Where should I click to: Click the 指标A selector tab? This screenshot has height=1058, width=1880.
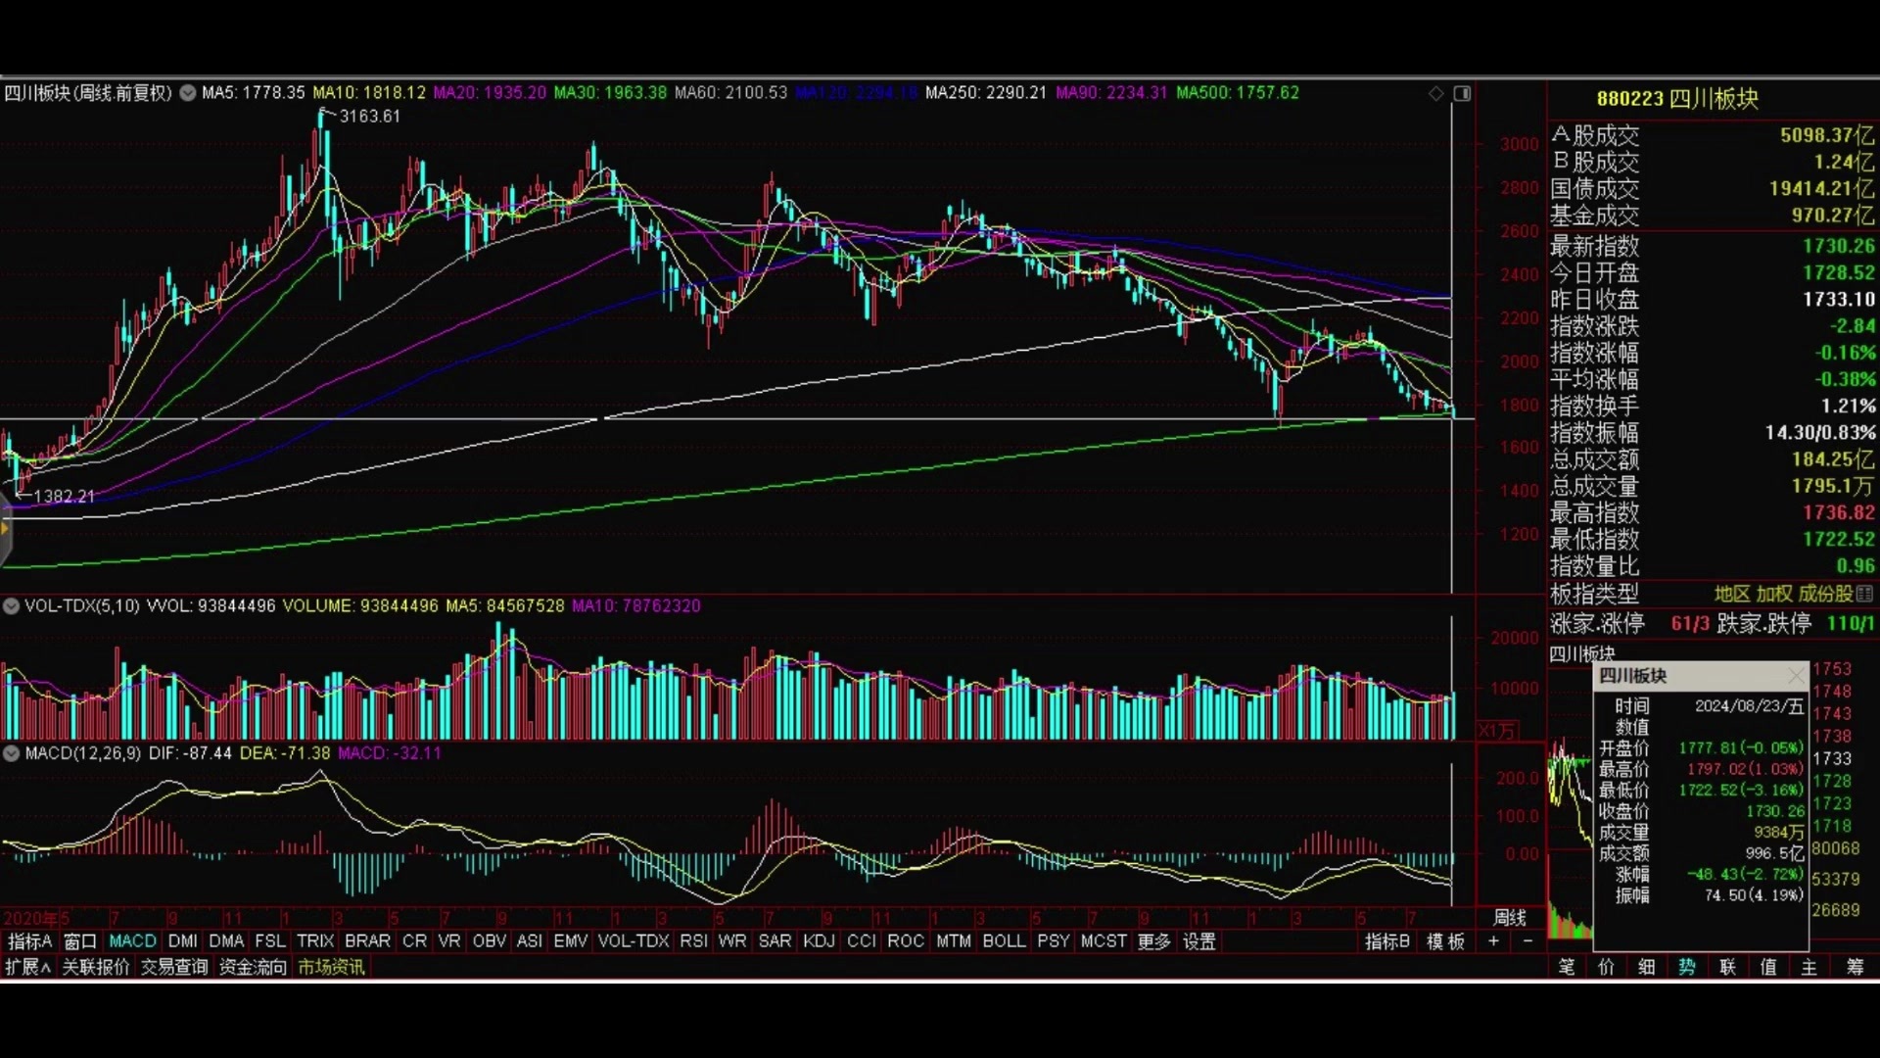[x=29, y=941]
